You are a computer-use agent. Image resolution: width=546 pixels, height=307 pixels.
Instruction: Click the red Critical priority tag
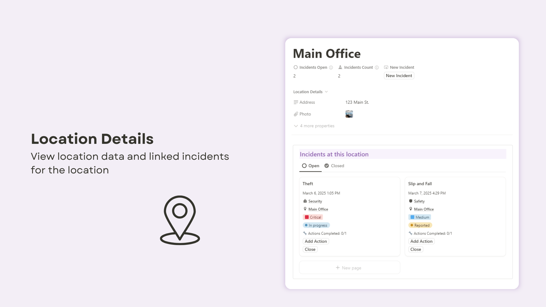313,217
